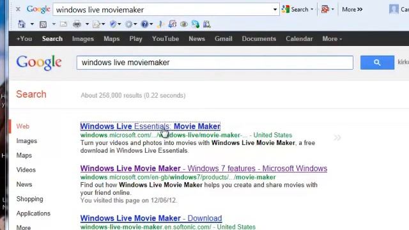Open Play in the black Google bar
Viewport: 409px width, 230px height.
click(x=135, y=39)
